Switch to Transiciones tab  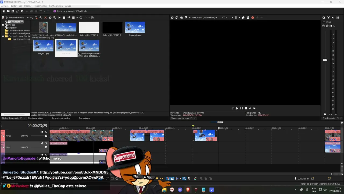pyautogui.click(x=84, y=118)
